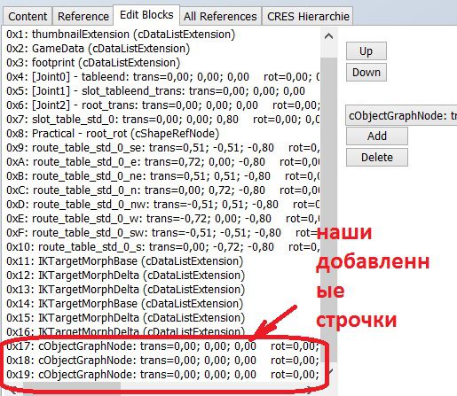Select the Edit Blocks tab
457x396 pixels.
pos(146,15)
